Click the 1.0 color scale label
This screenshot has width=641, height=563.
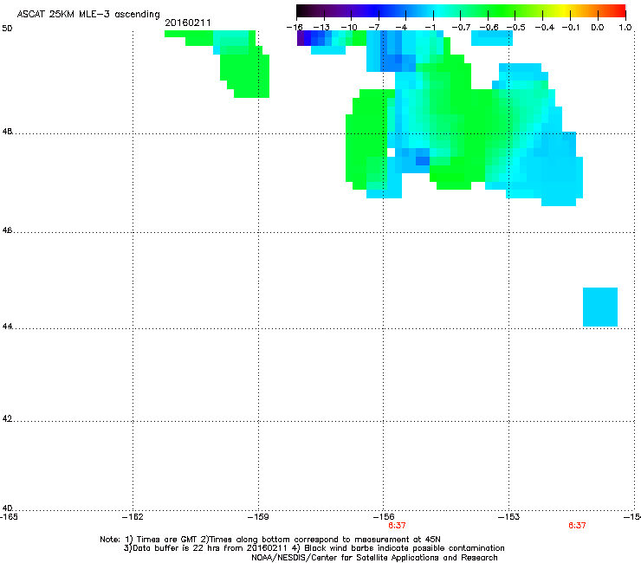625,28
